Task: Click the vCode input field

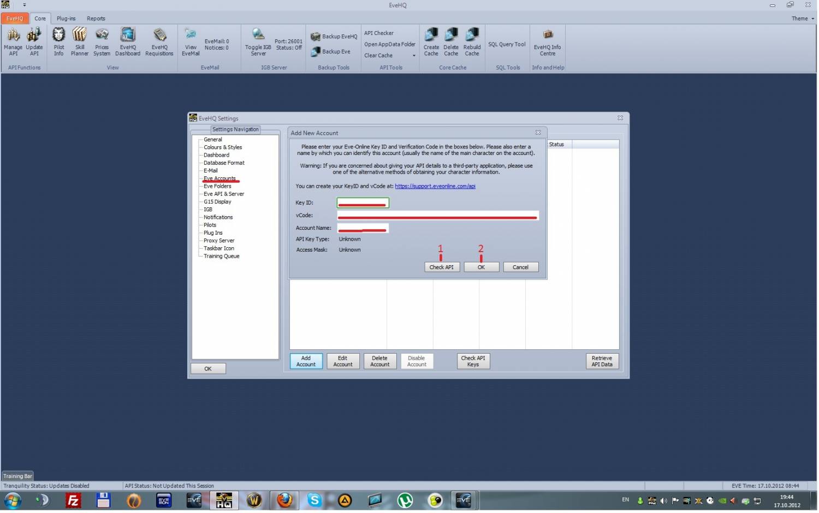Action: coord(438,216)
